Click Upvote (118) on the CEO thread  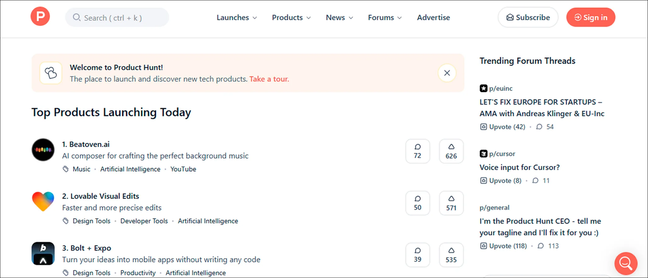[x=503, y=246]
